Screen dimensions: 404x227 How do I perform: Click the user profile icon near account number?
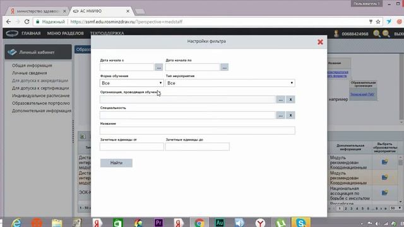point(336,33)
